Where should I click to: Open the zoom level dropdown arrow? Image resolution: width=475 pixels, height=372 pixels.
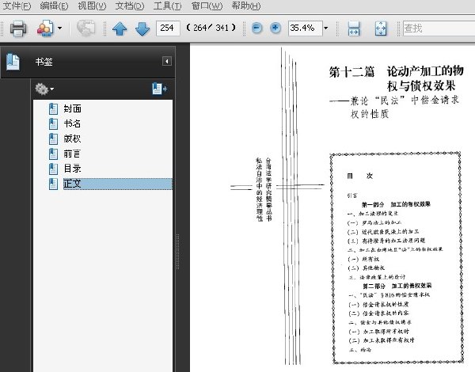pos(325,28)
